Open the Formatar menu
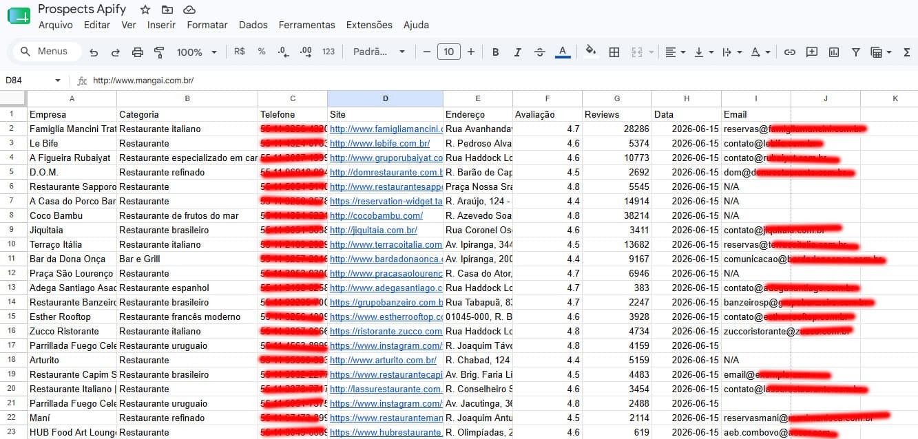The image size is (918, 439). click(207, 25)
